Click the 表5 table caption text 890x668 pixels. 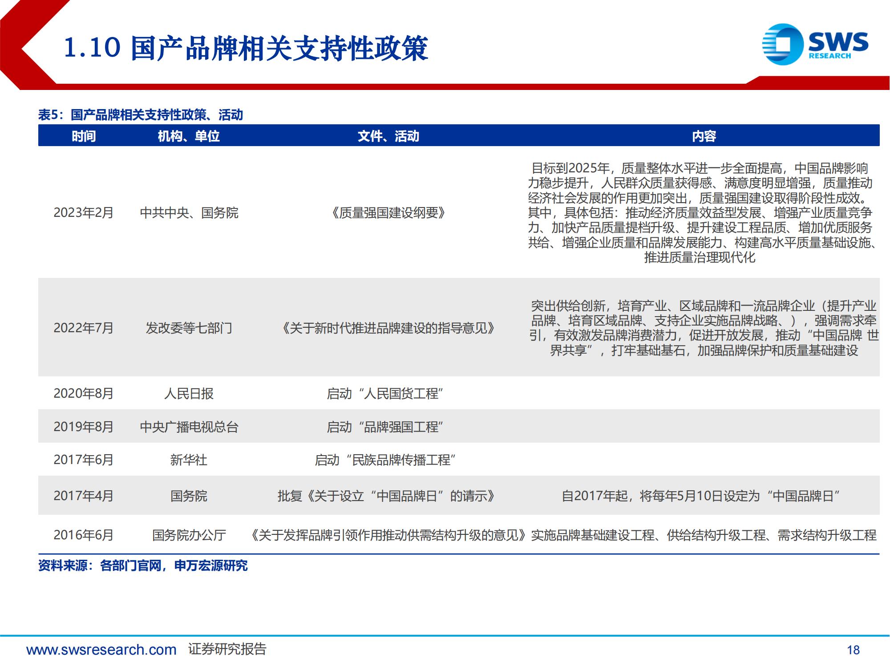point(140,115)
